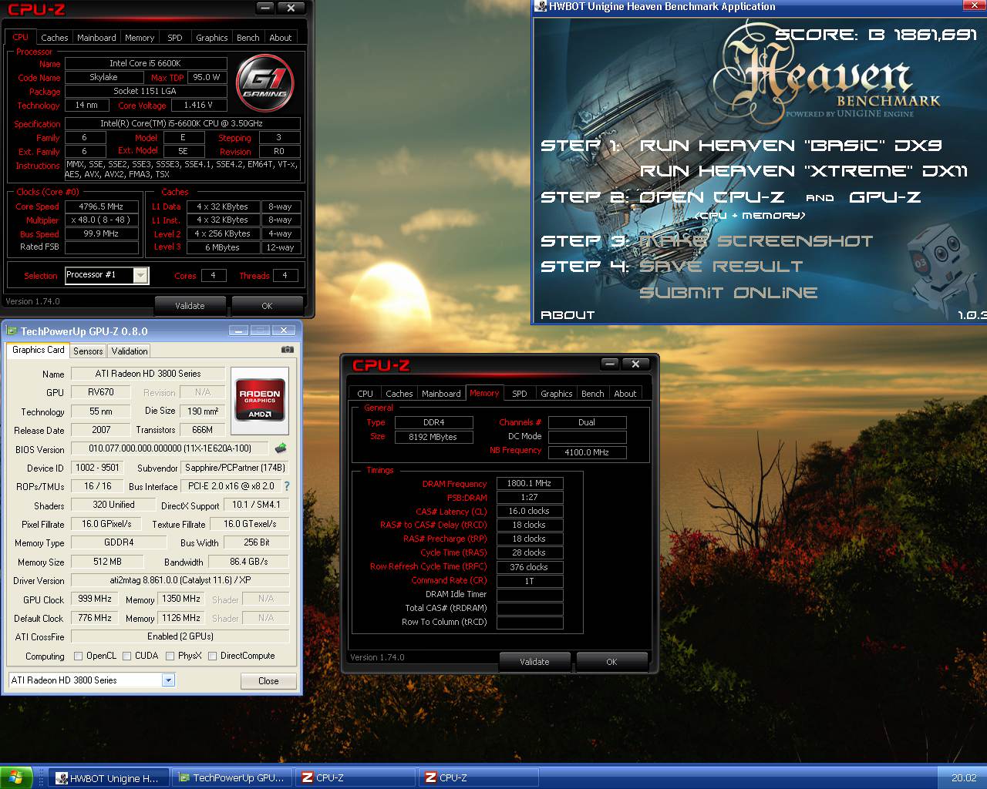Image resolution: width=987 pixels, height=789 pixels.
Task: Click Validate in memory CPU-Z window
Action: (534, 662)
